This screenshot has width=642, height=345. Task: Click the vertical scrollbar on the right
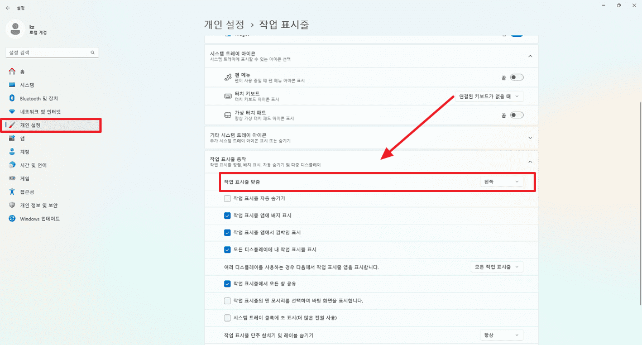(640, 203)
